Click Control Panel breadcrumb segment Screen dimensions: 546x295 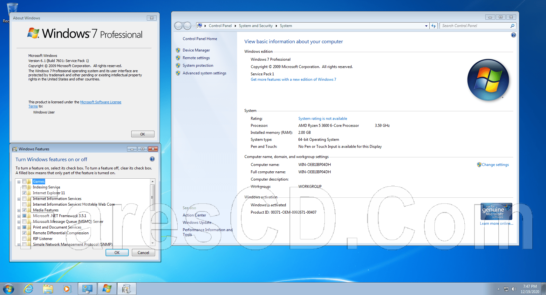click(220, 26)
